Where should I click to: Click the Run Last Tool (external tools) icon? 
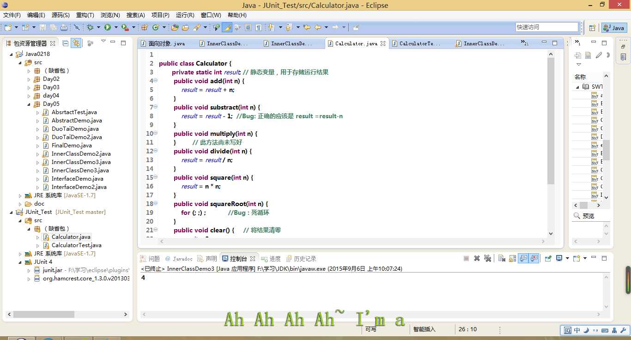tap(125, 28)
